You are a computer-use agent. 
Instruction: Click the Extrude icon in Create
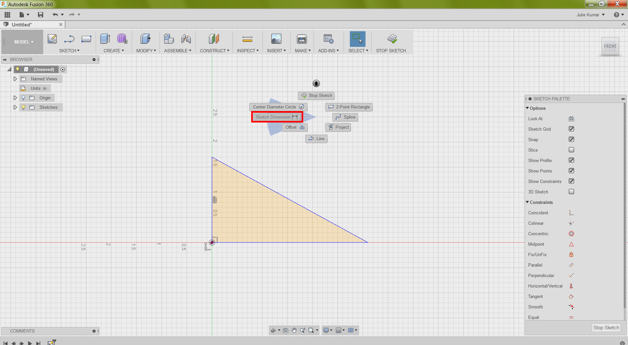coord(105,39)
